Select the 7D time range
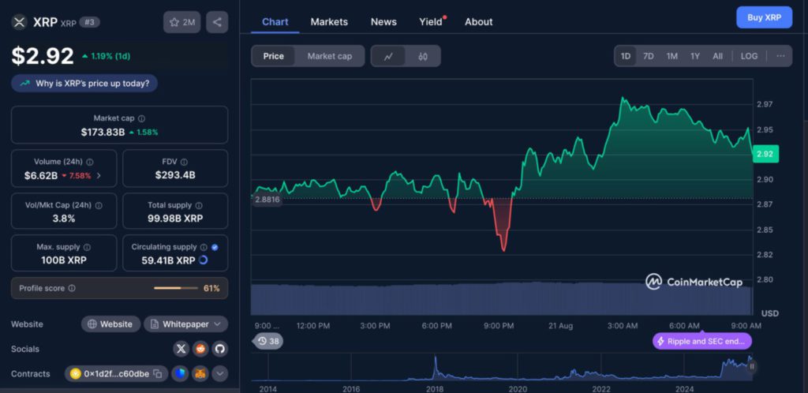The image size is (808, 393). point(648,56)
